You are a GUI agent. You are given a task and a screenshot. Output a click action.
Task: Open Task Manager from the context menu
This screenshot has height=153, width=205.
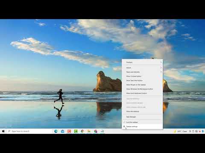tap(142, 117)
